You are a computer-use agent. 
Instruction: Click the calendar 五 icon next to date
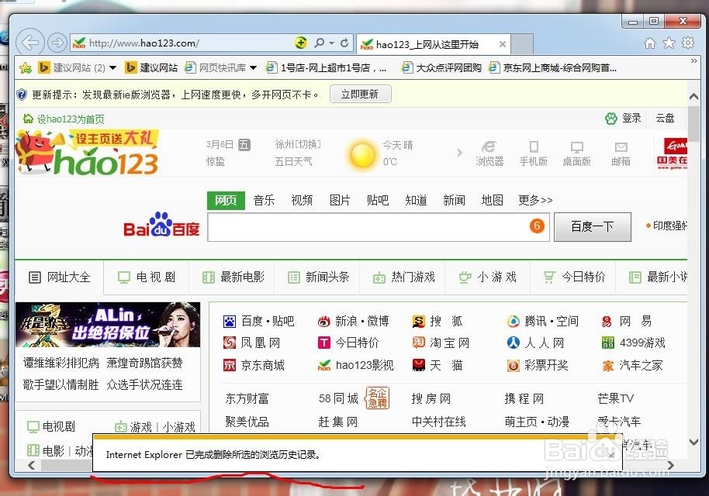(x=244, y=145)
